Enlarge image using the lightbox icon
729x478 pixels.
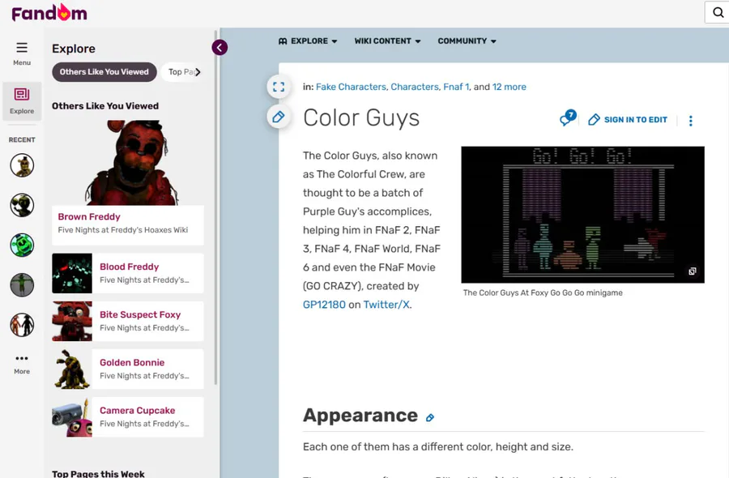693,271
